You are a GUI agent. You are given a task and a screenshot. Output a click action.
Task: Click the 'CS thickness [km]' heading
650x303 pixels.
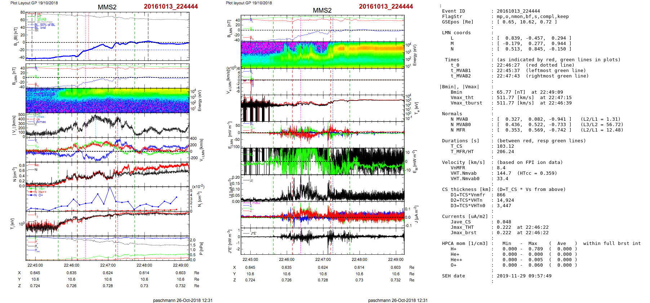pos(466,190)
